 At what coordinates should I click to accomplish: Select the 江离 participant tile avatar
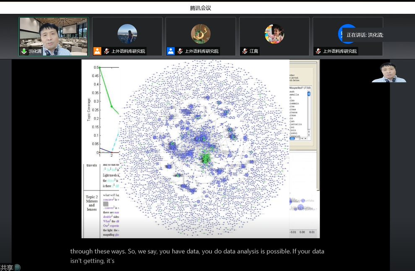click(274, 34)
